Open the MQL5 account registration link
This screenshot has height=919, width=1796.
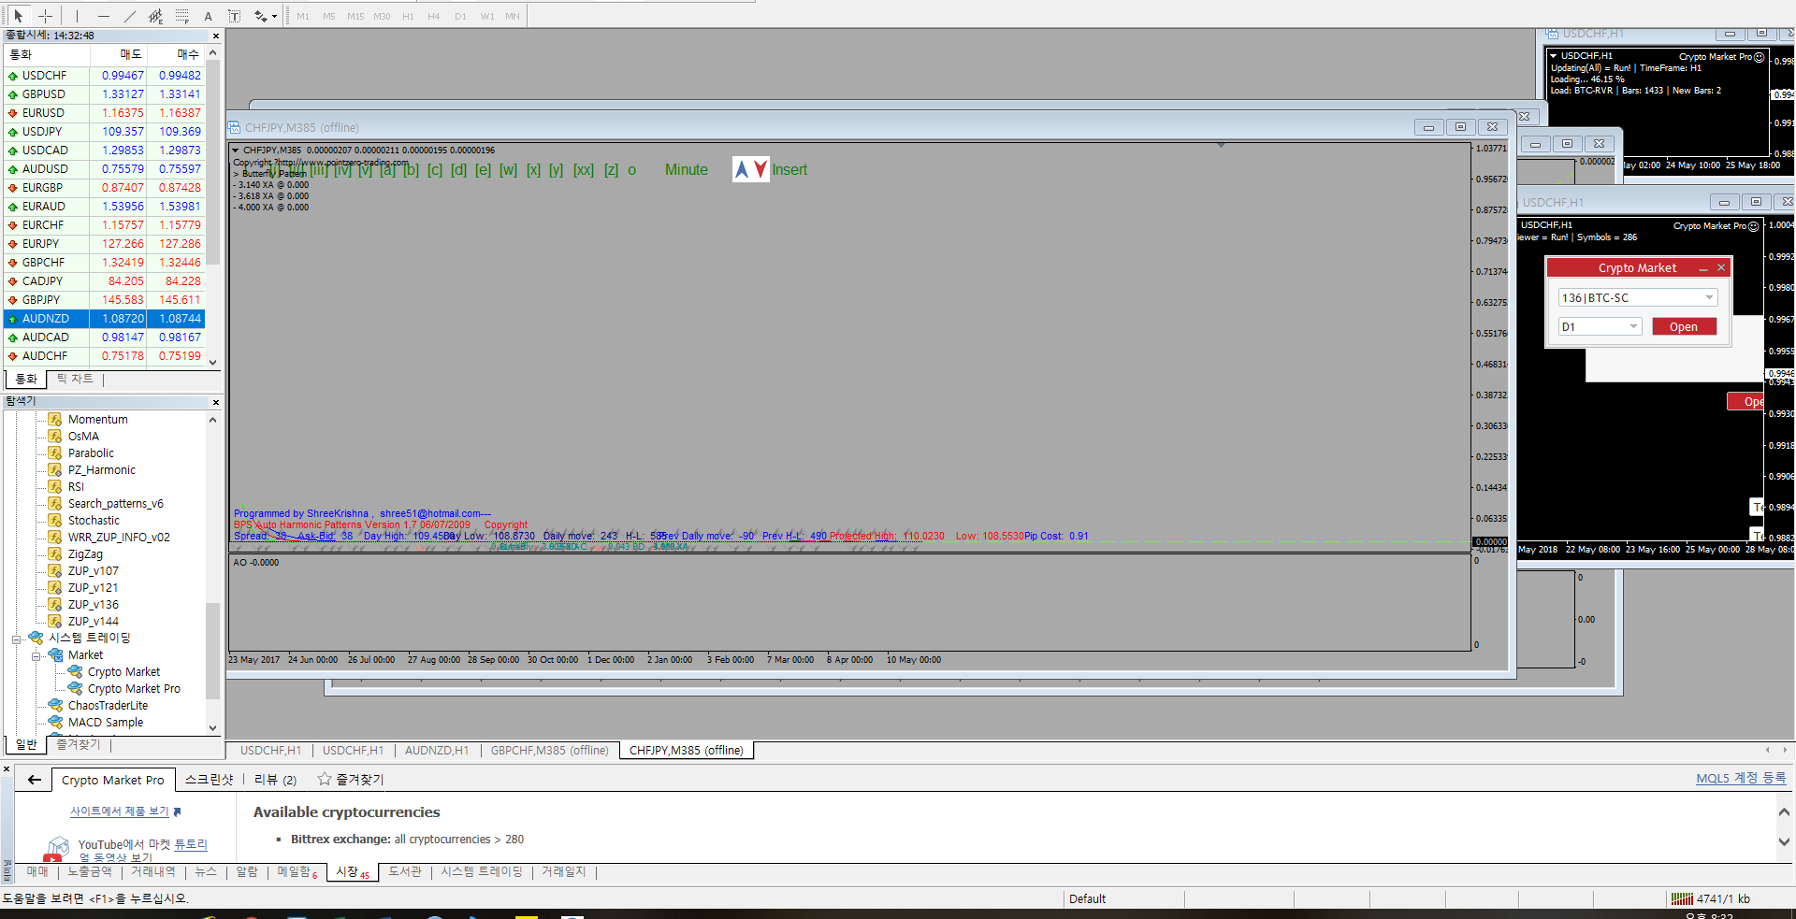(x=1742, y=778)
